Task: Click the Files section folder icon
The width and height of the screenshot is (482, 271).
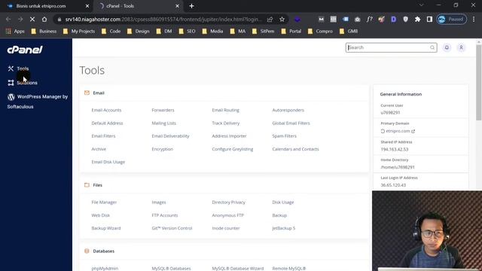Action: tap(87, 185)
